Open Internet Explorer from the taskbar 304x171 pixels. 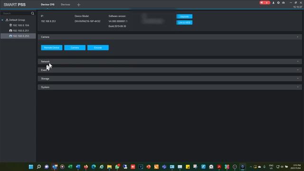coord(102,167)
